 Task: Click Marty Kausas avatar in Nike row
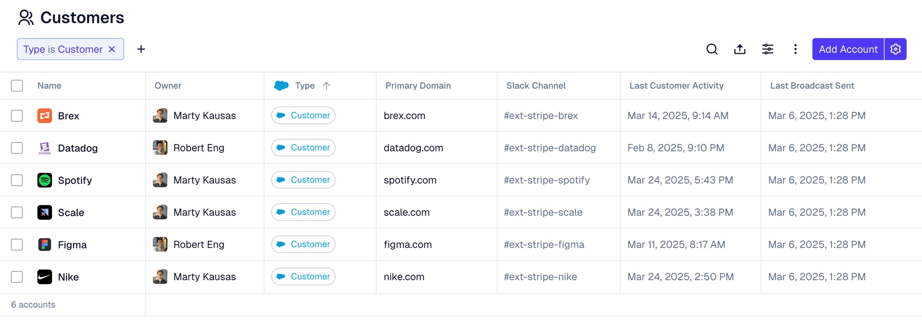[x=160, y=277]
